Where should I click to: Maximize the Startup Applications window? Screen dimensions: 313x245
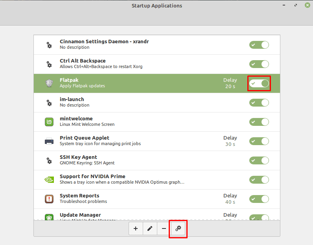click(296, 5)
